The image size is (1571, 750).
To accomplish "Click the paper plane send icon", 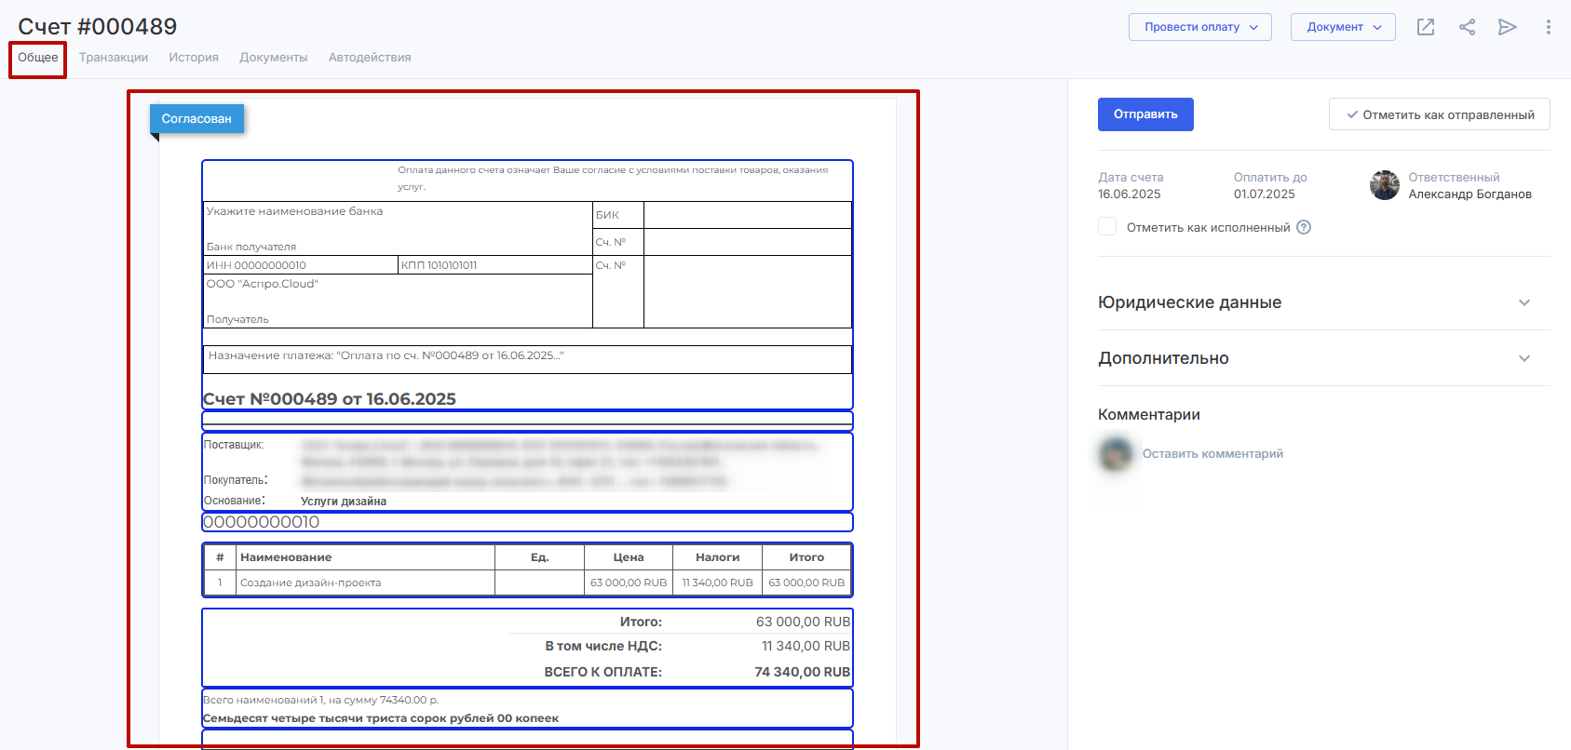I will click(x=1507, y=27).
